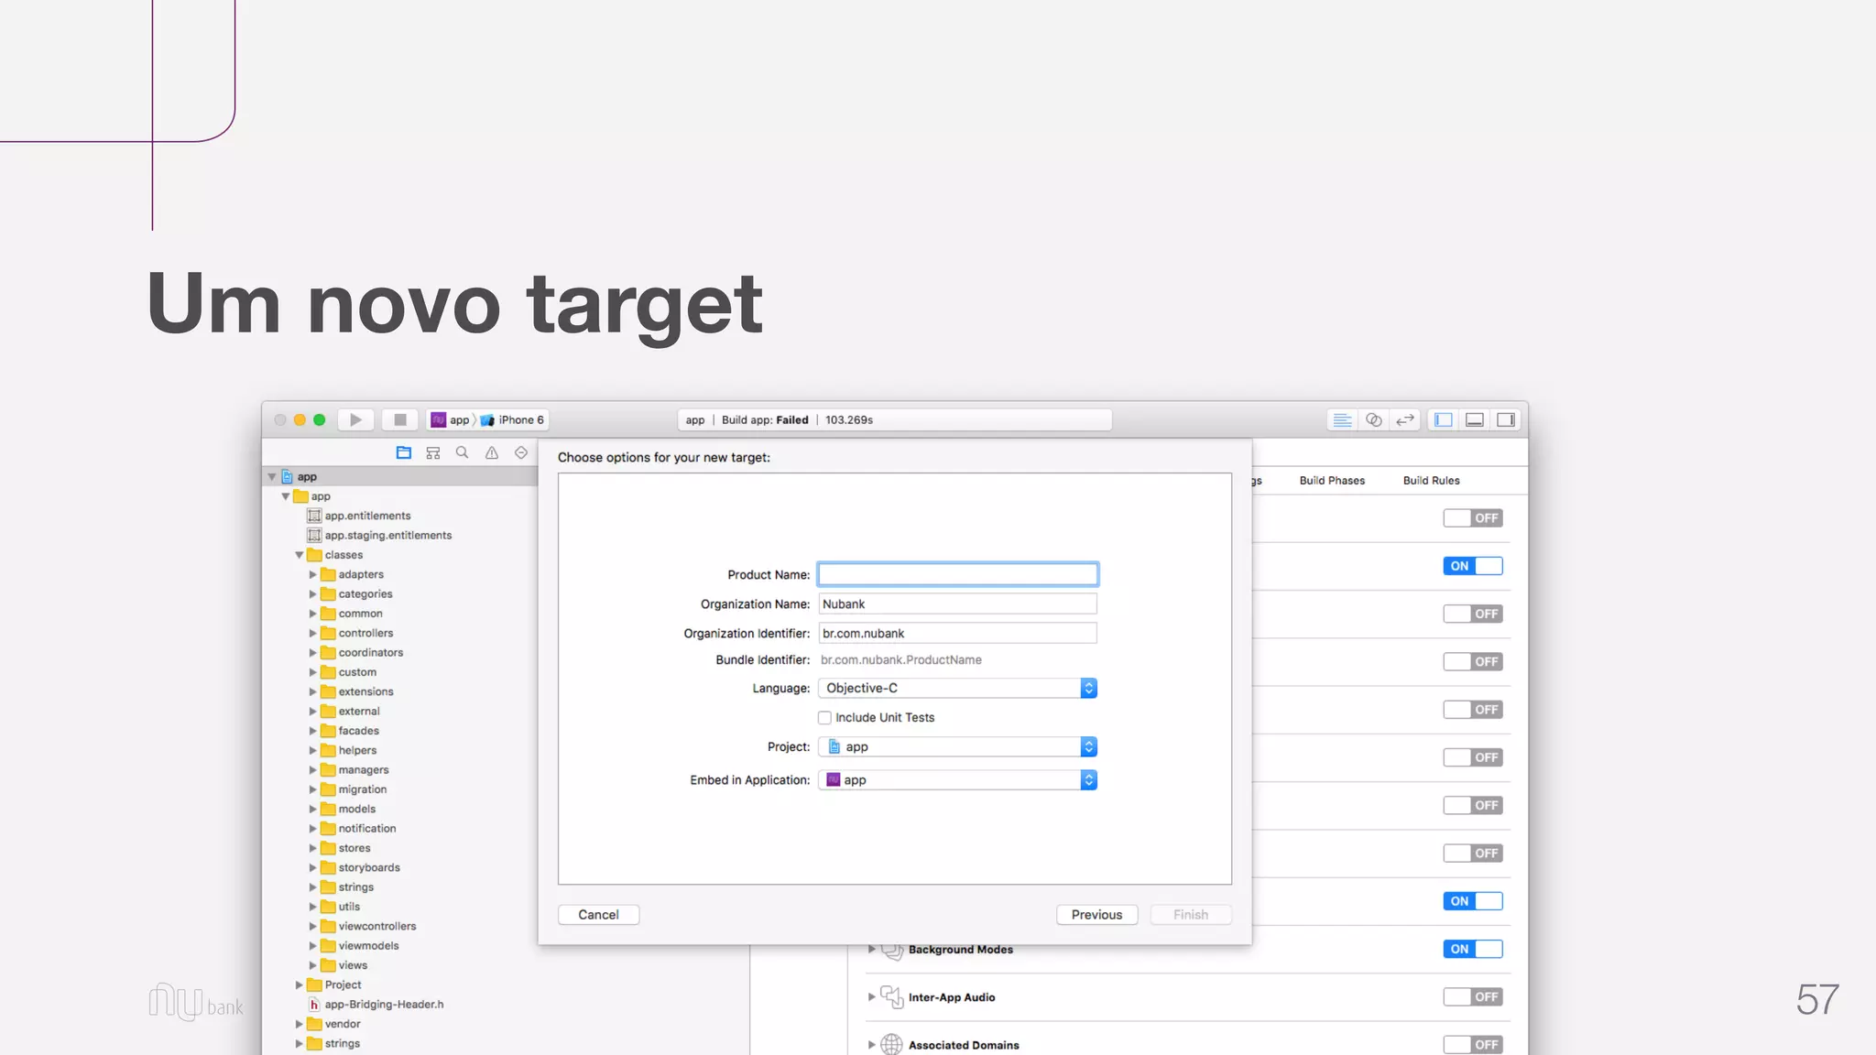Viewport: 1876px width, 1055px height.
Task: Toggle the third capability switch from top
Action: (x=1473, y=614)
